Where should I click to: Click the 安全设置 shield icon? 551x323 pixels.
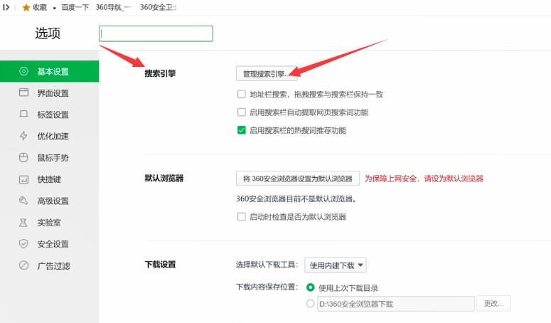(x=23, y=244)
